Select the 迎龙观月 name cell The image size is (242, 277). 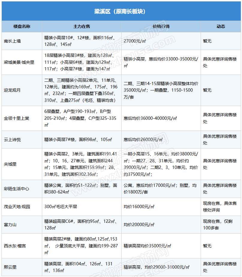coord(13,90)
